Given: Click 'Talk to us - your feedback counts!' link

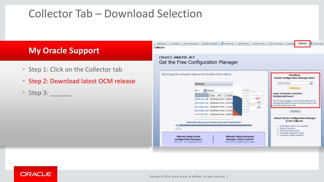Looking at the screenshot, I should pyautogui.click(x=188, y=142).
